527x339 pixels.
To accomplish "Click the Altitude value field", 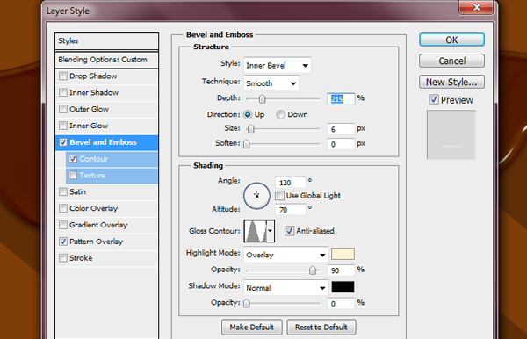I will [x=291, y=210].
